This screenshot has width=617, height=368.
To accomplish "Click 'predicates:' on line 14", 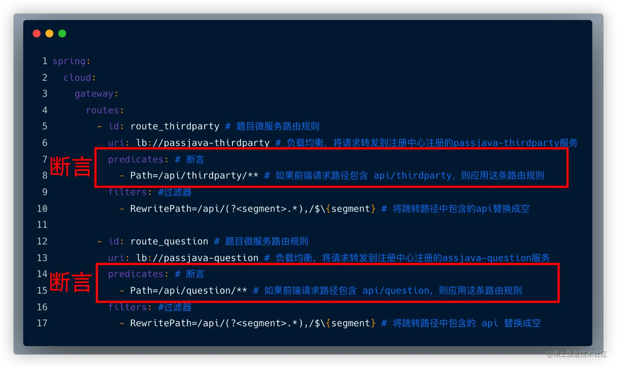I will pyautogui.click(x=138, y=274).
